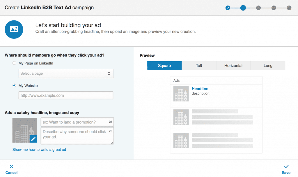Viewport: 298px width, 177px height.
Task: Click the 'Preview' section heading
Action: tap(147, 55)
